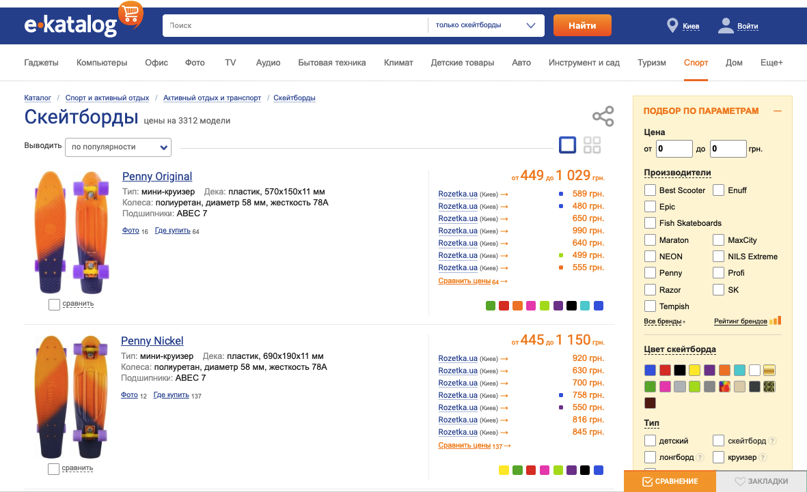Select the black Penny Nickel color swatch
This screenshot has width=807, height=492.
[585, 470]
